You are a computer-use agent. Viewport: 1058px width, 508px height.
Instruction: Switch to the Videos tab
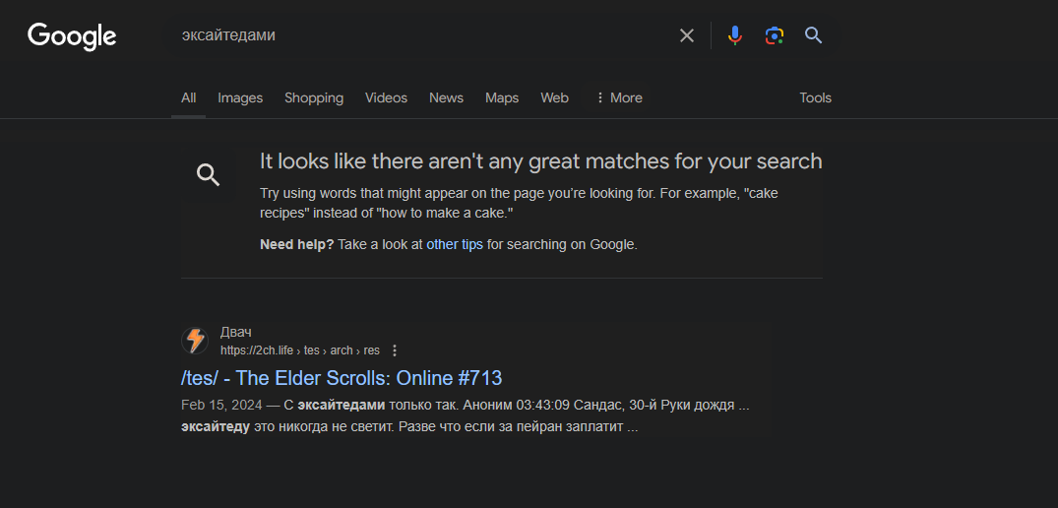[x=386, y=97]
